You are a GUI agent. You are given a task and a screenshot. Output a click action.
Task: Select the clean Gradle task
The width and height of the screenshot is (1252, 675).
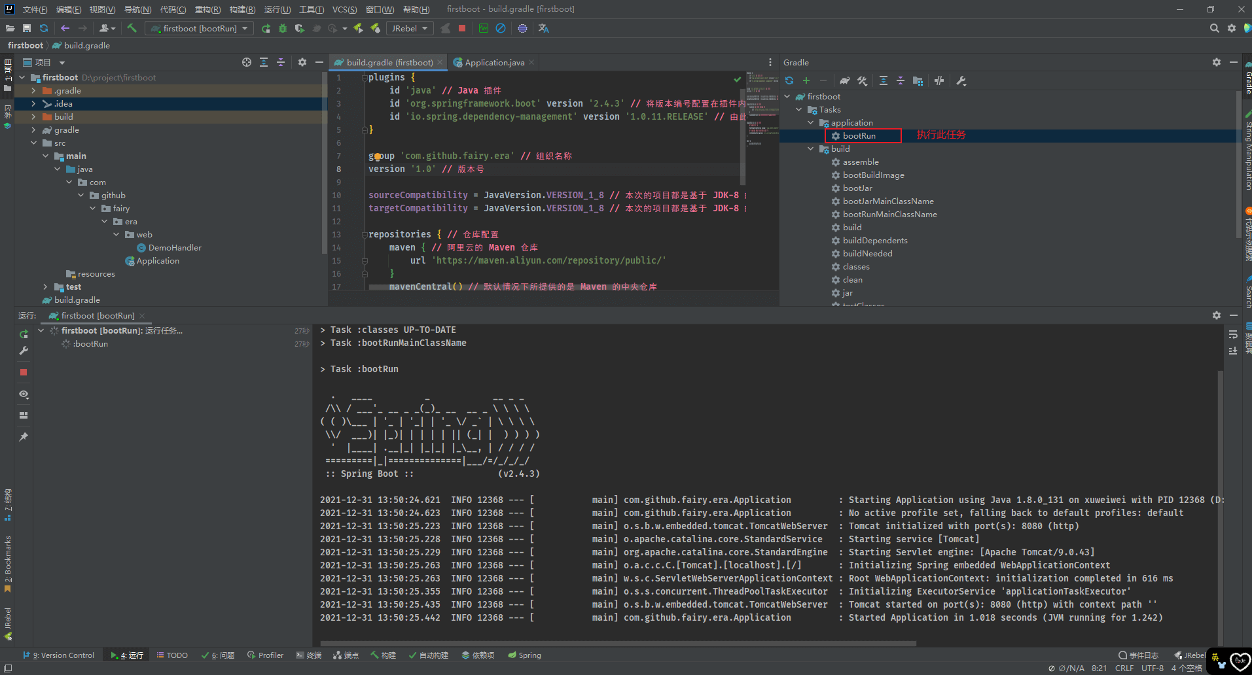click(852, 279)
